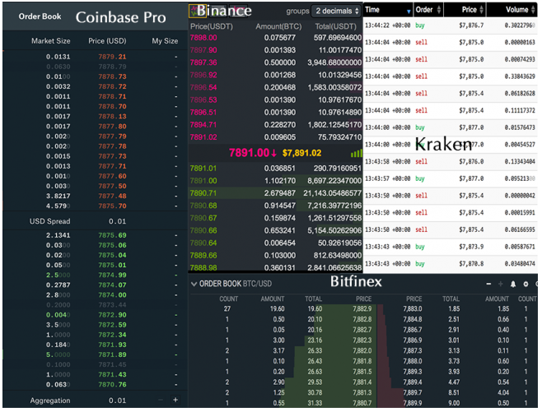Click Binance yellow $7,891.02 price
Screen dimensions: 542x412
click(x=301, y=153)
